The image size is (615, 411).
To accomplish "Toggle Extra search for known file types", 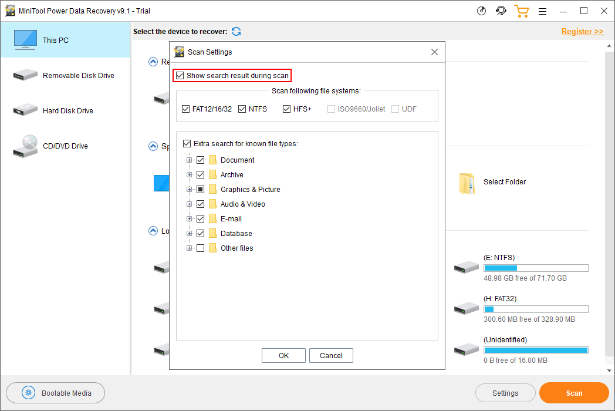I will pos(187,144).
